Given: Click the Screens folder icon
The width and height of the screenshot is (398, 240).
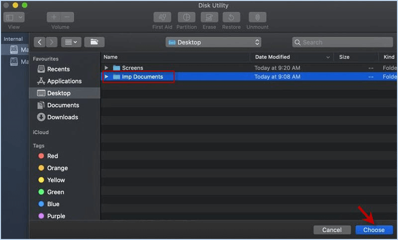Looking at the screenshot, I should pyautogui.click(x=116, y=68).
